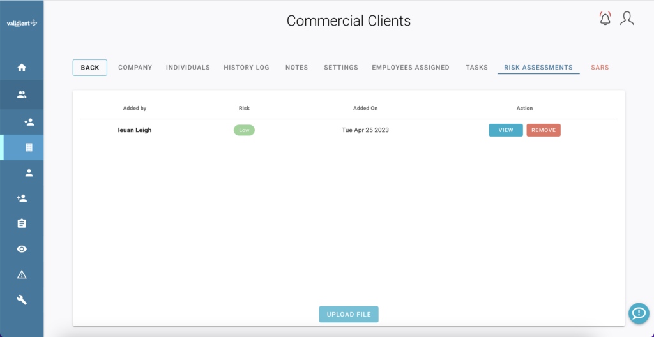Click the Upload File button
Viewport: 654px width, 337px height.
349,315
